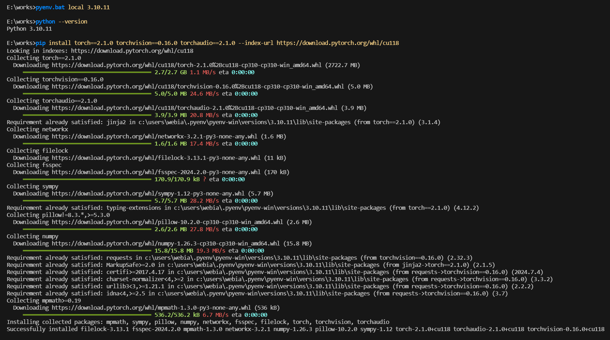Open the mpmath-1.3.0 wheel download URL
The width and height of the screenshot is (610, 340).
tap(151, 308)
